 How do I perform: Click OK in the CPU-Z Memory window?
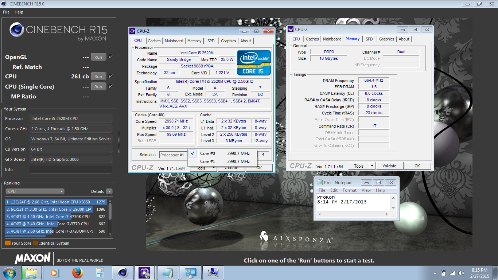point(417,166)
